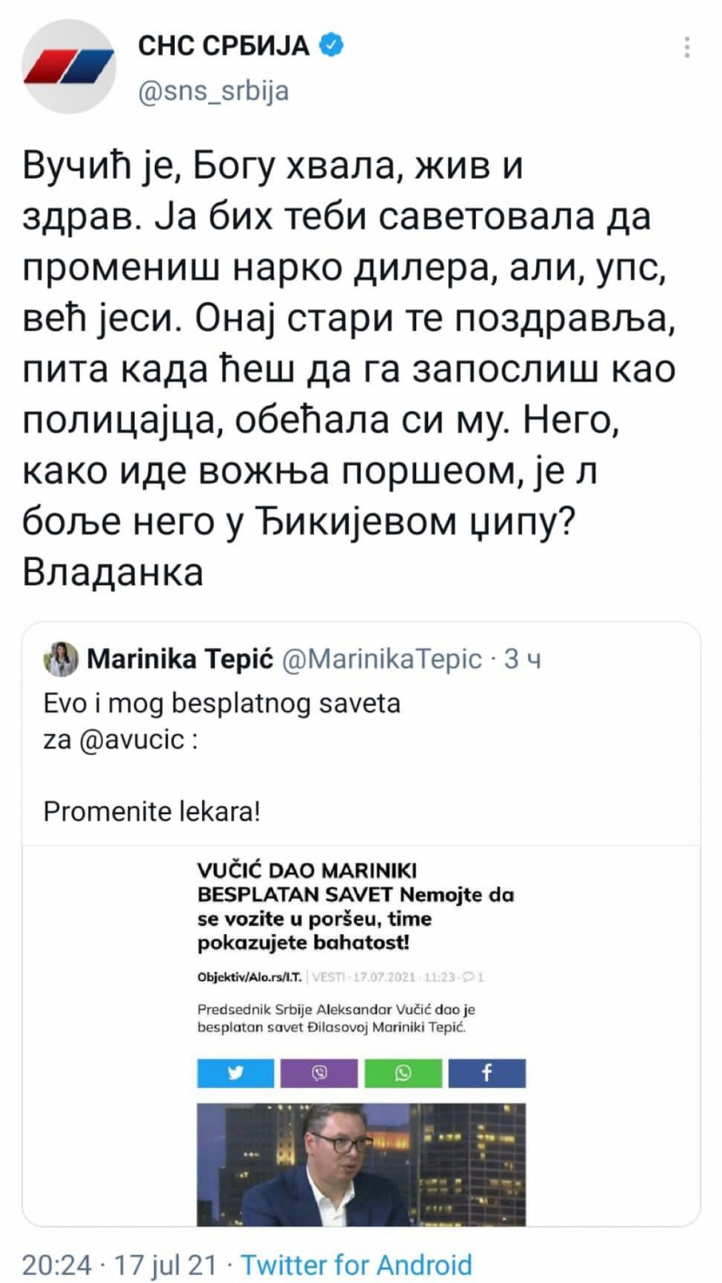Open the @sns_srbija handle
This screenshot has width=722, height=1283.
(x=214, y=91)
